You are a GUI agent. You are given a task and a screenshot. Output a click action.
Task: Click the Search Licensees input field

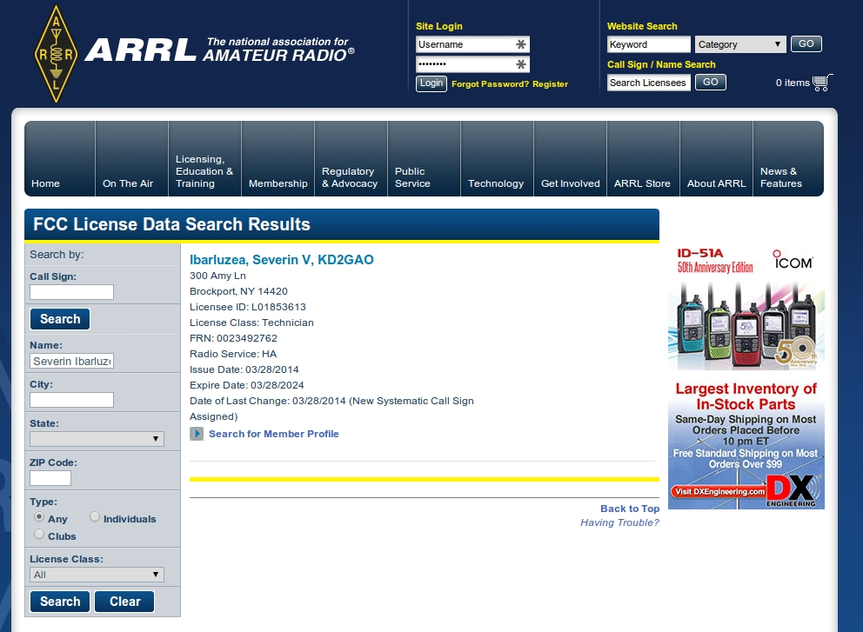pyautogui.click(x=648, y=83)
